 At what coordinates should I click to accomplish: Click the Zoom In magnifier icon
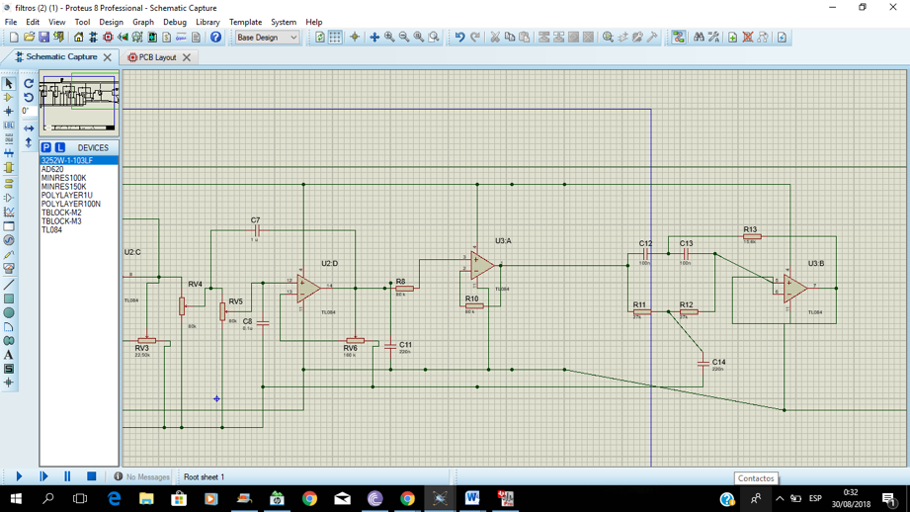389,38
